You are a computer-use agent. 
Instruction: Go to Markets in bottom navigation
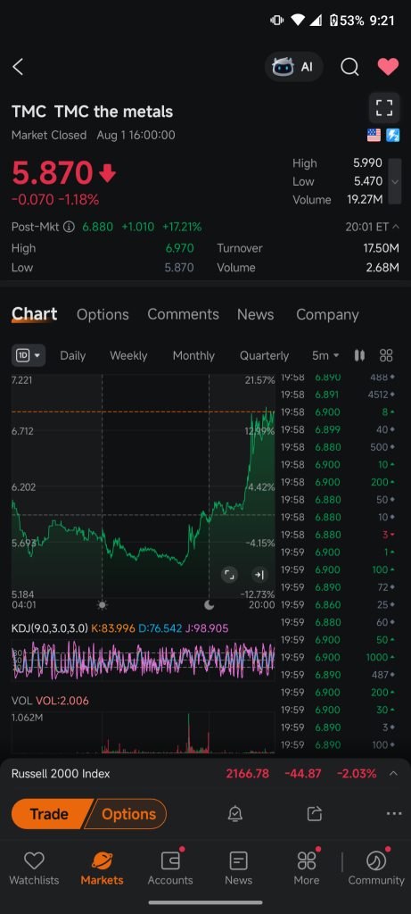point(102,868)
